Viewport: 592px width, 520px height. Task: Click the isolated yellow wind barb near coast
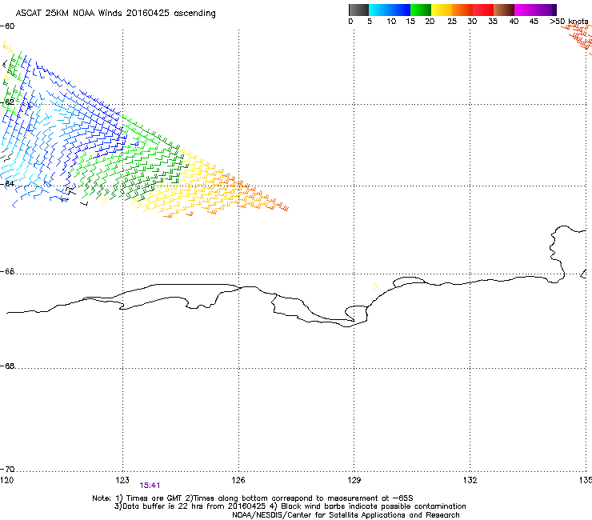pyautogui.click(x=375, y=287)
